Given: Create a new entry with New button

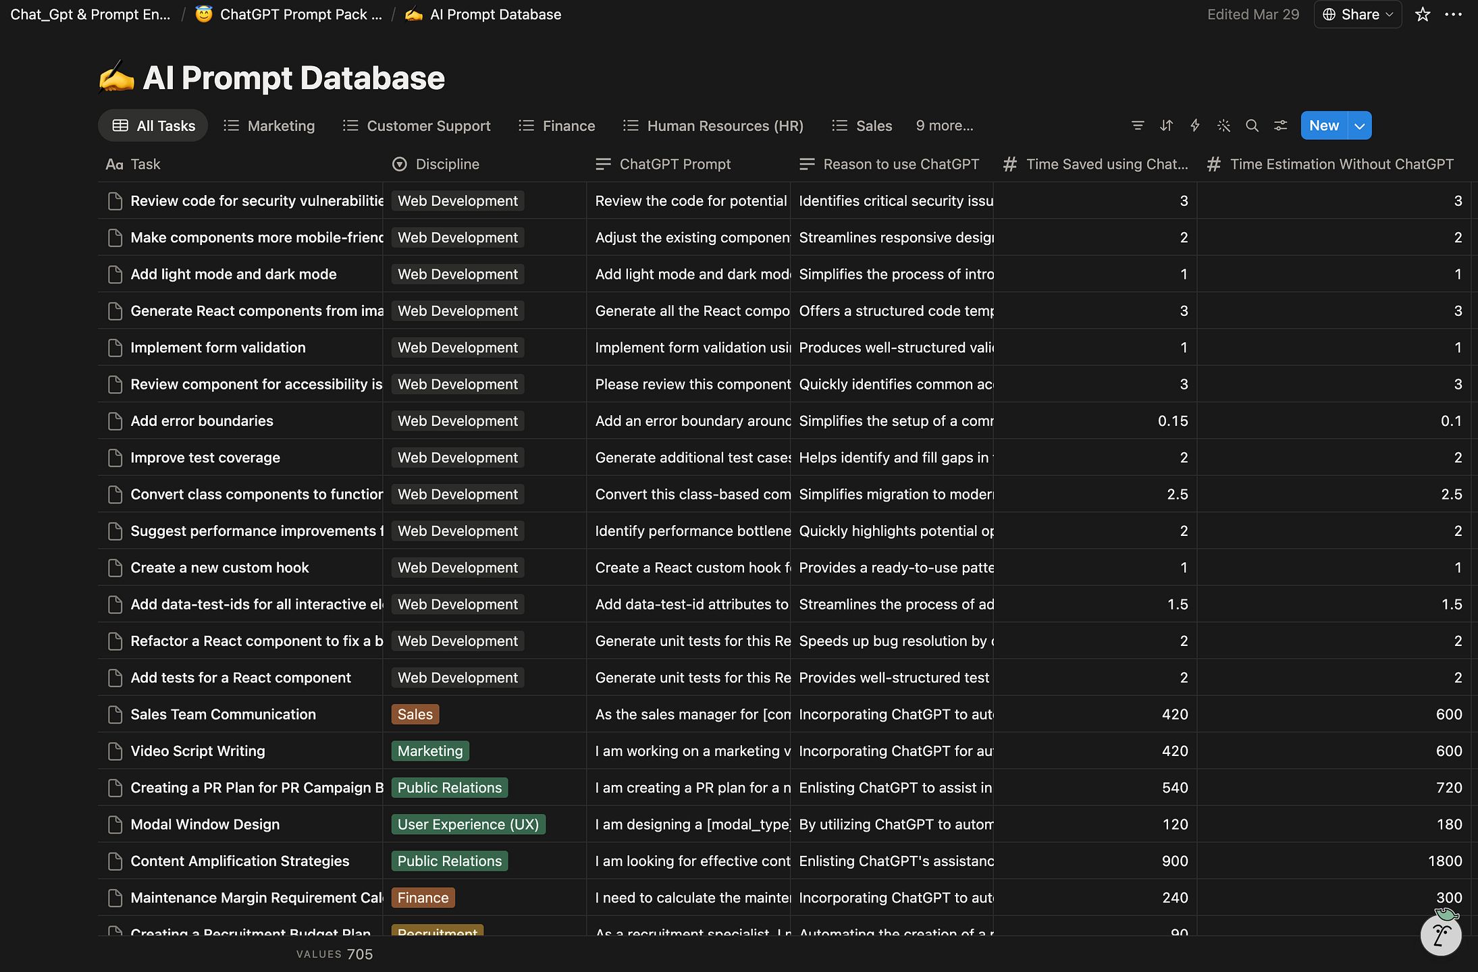Looking at the screenshot, I should (x=1323, y=126).
